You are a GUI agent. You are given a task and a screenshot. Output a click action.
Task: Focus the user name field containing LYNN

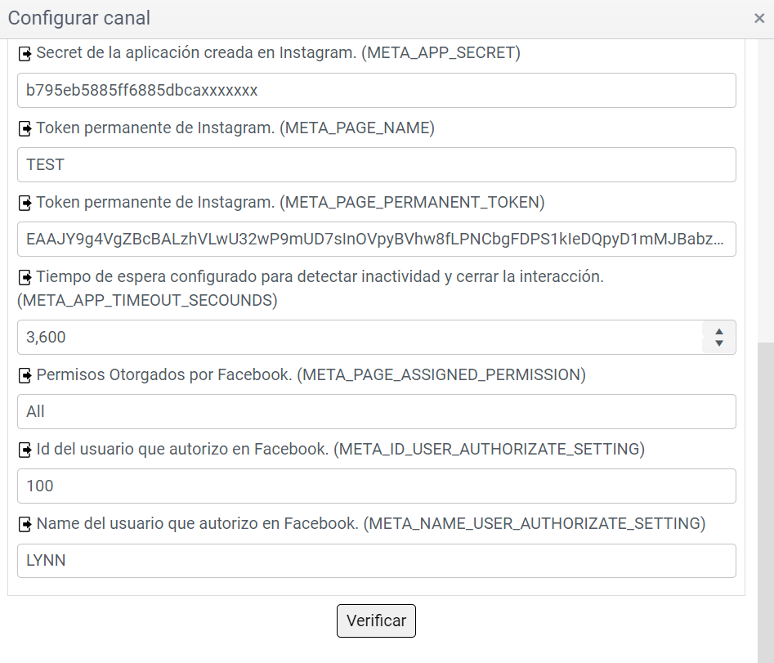click(376, 561)
